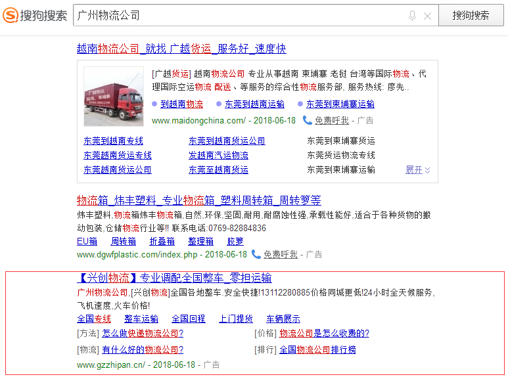The image size is (508, 377).
Task: Open 物流公司是怎么收费的? link
Action: (324, 333)
